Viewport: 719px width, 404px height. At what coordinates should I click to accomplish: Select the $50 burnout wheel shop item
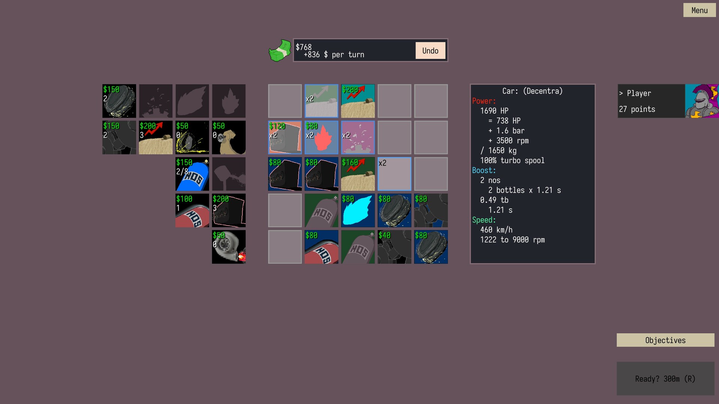[192, 137]
